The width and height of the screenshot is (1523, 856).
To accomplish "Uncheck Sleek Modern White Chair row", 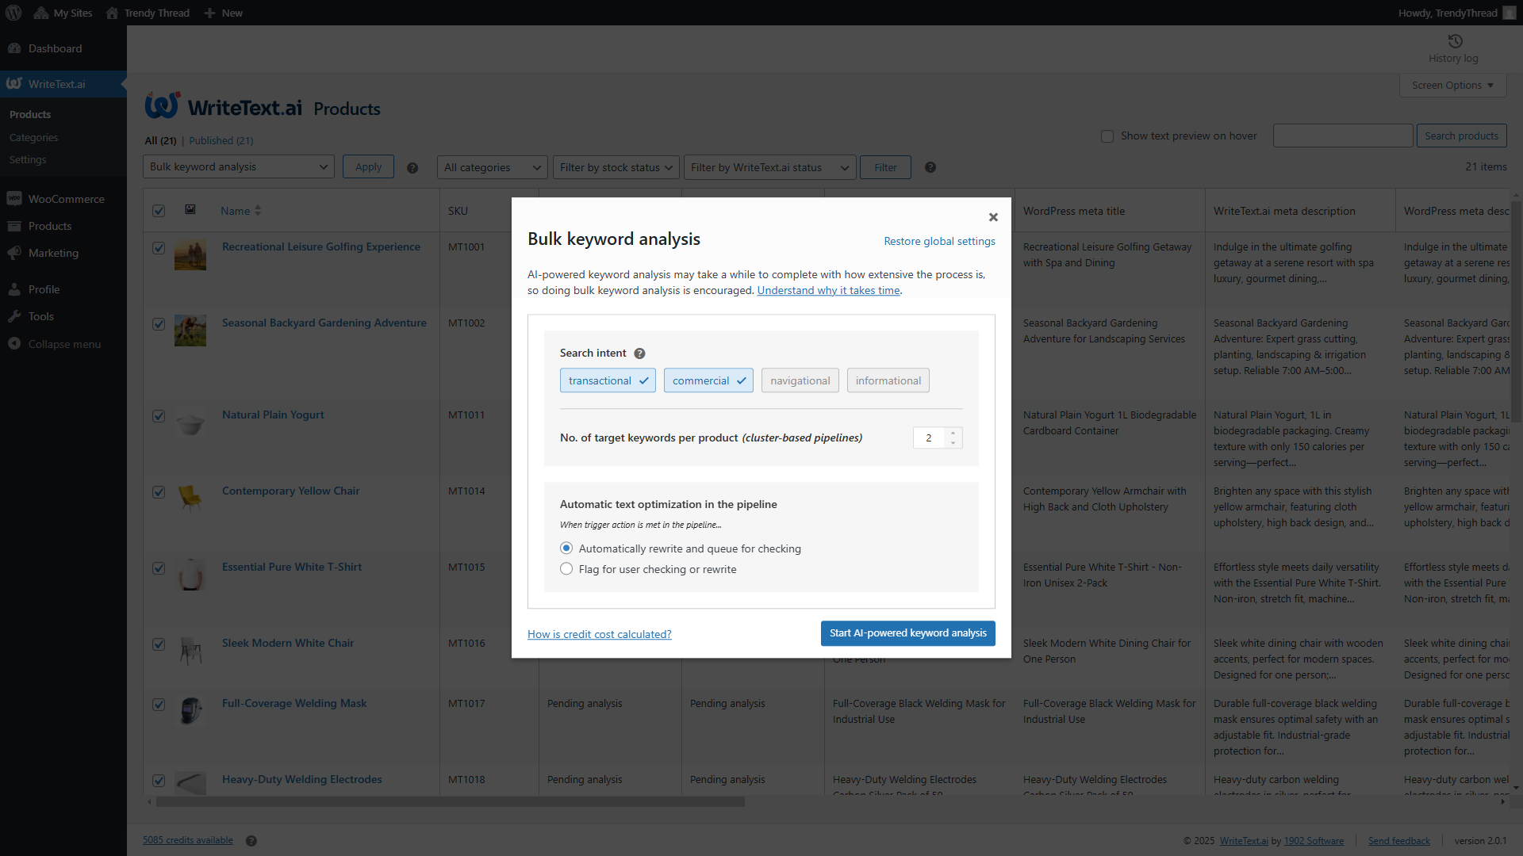I will [159, 644].
